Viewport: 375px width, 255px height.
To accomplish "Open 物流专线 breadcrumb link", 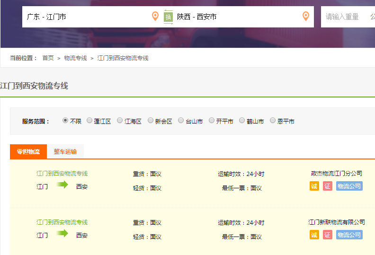I will tap(75, 58).
